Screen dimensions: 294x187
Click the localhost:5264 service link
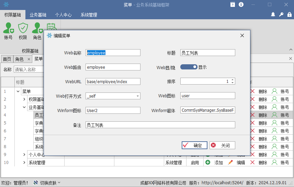coord(222,183)
